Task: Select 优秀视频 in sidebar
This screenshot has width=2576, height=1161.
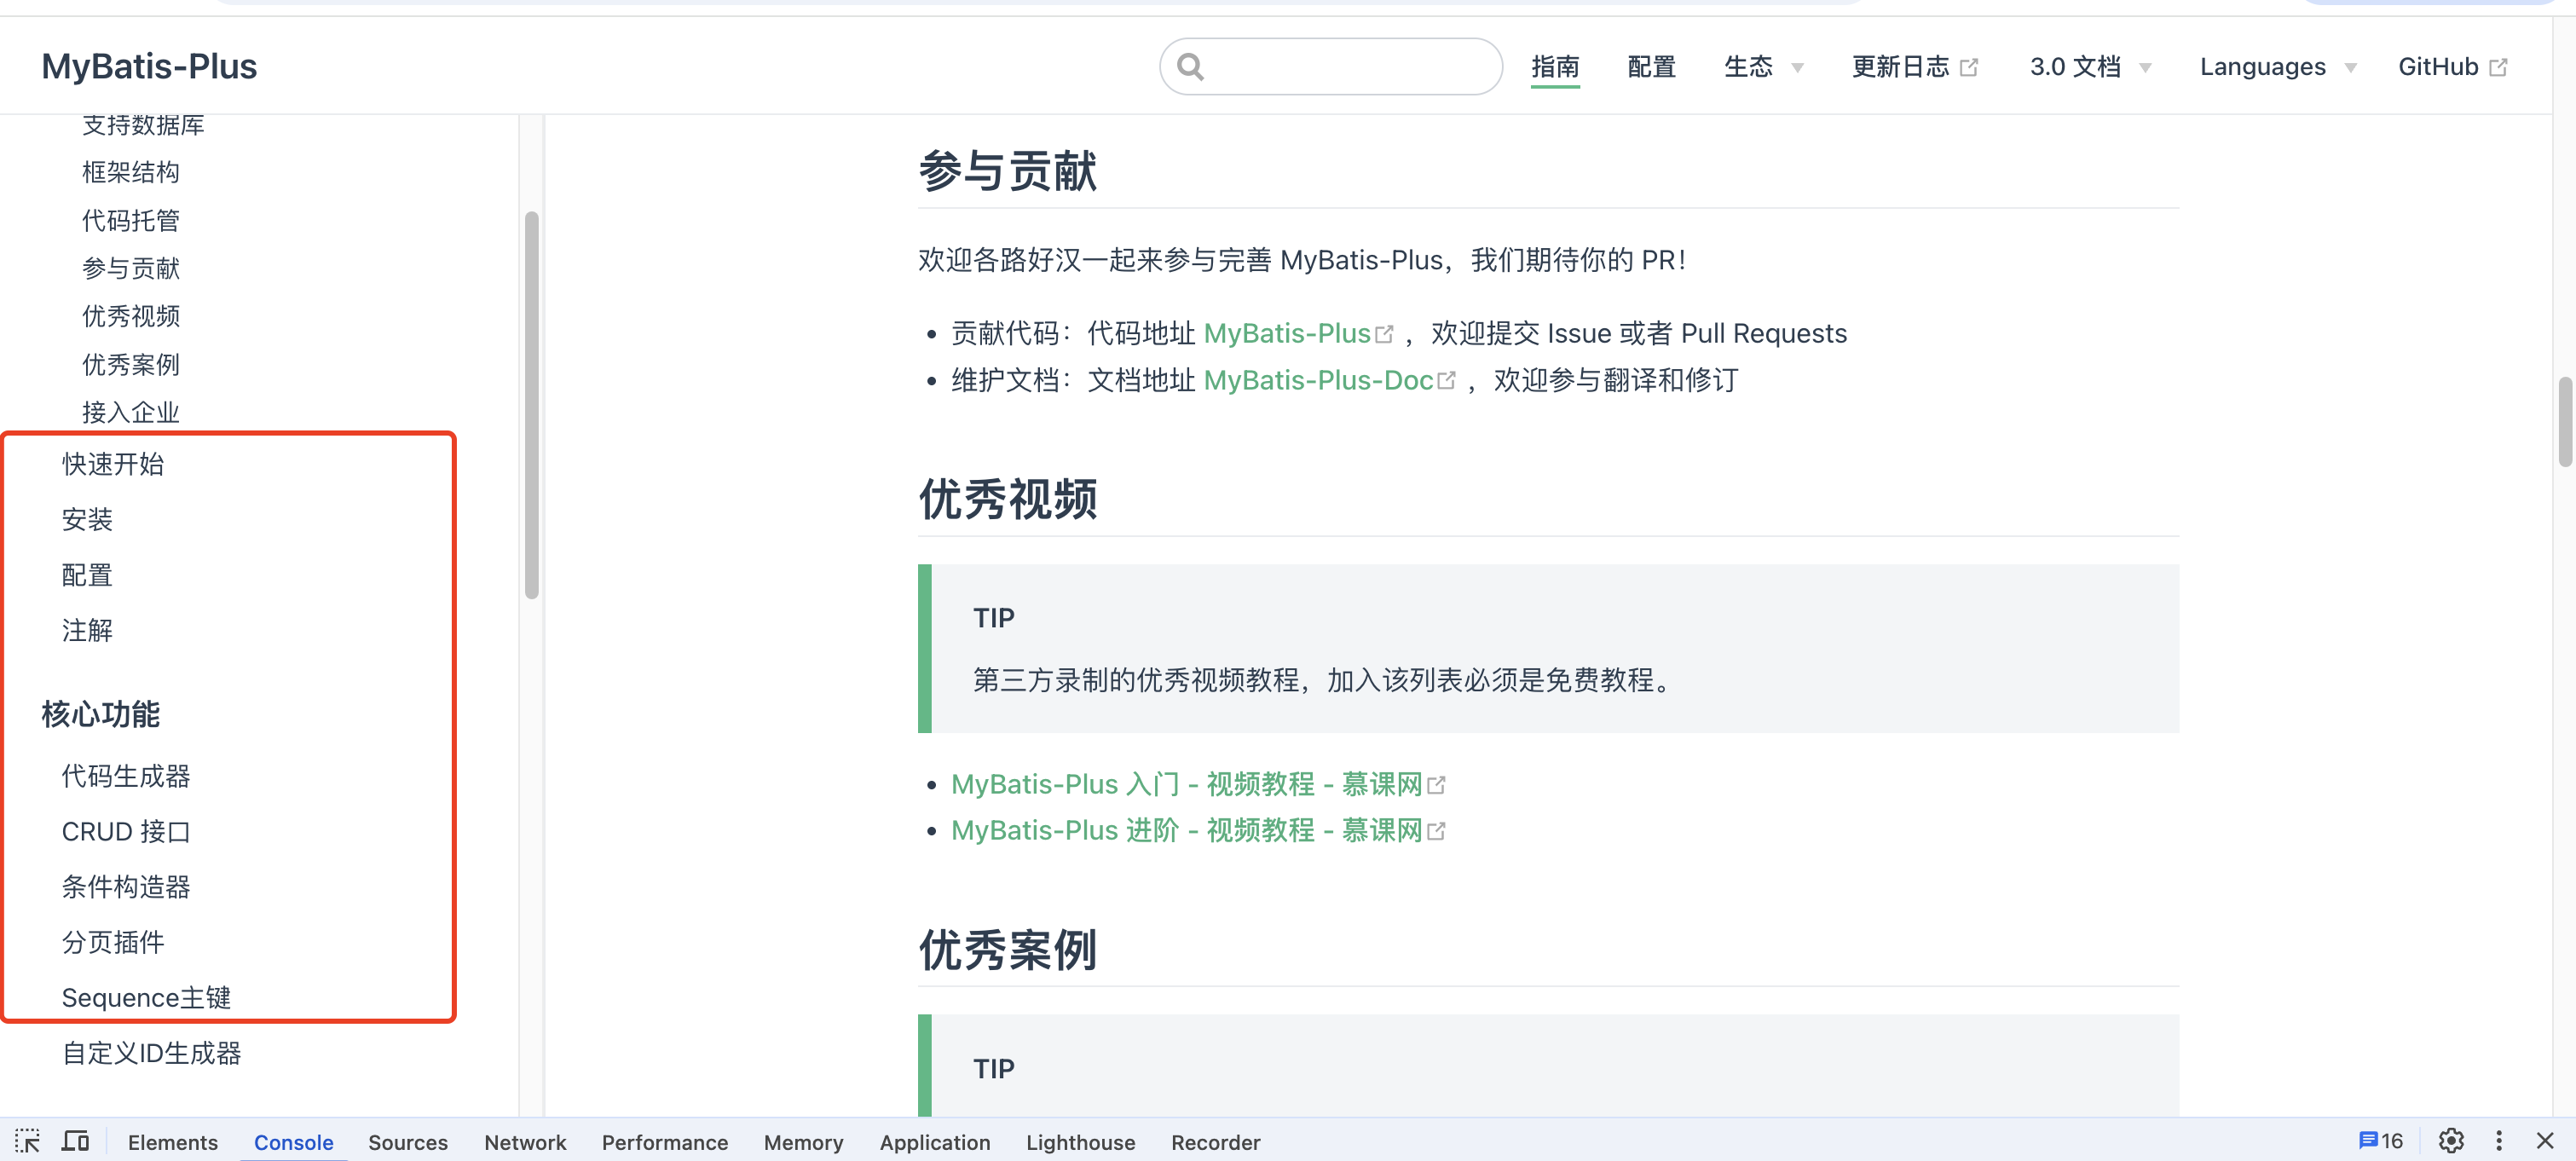Action: (x=131, y=317)
